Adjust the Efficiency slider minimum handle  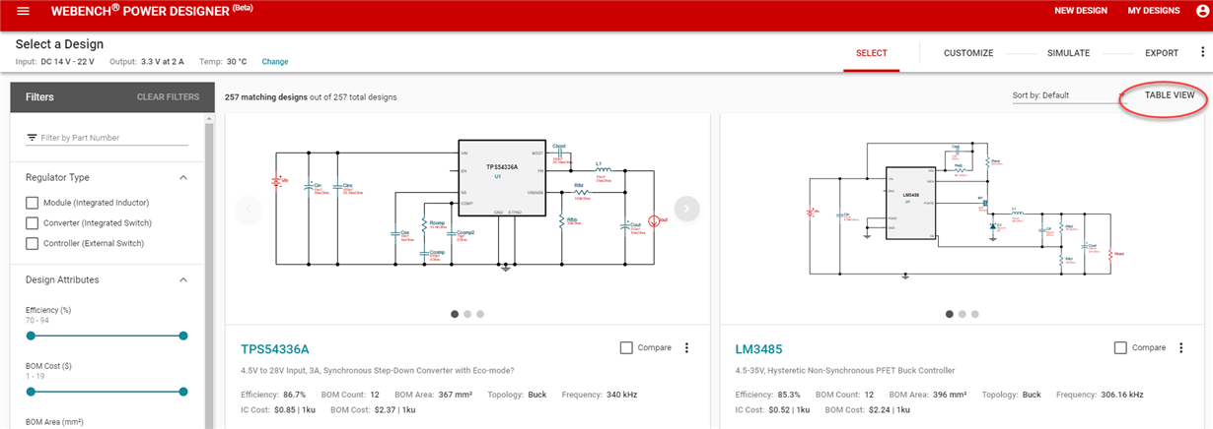tap(31, 336)
